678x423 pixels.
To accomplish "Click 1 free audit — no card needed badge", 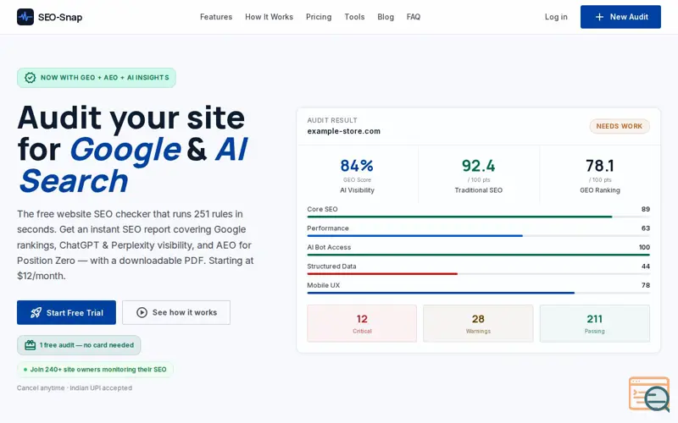I will click(79, 345).
